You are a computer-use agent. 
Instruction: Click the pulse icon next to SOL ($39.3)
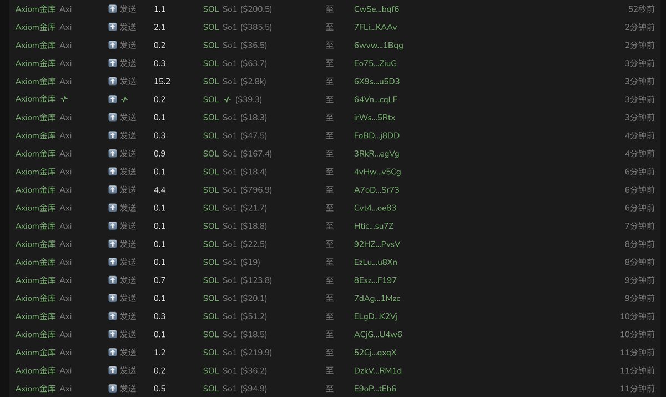coord(227,99)
